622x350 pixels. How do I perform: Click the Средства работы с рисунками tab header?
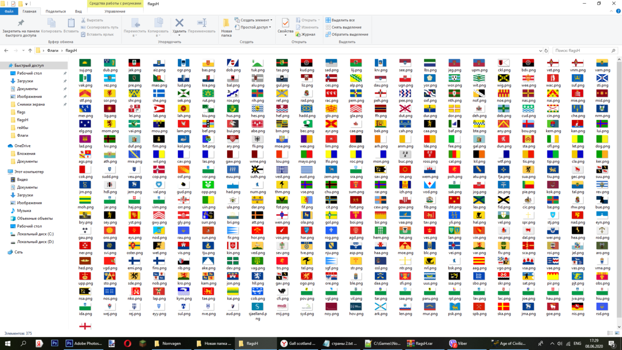click(x=115, y=4)
